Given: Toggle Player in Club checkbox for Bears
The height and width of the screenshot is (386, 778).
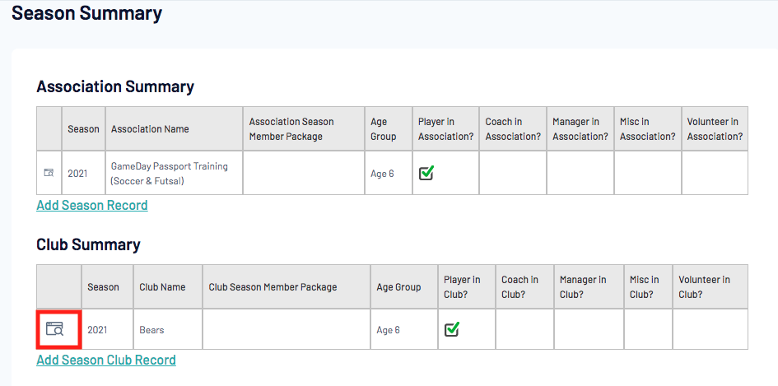Looking at the screenshot, I should [x=451, y=329].
